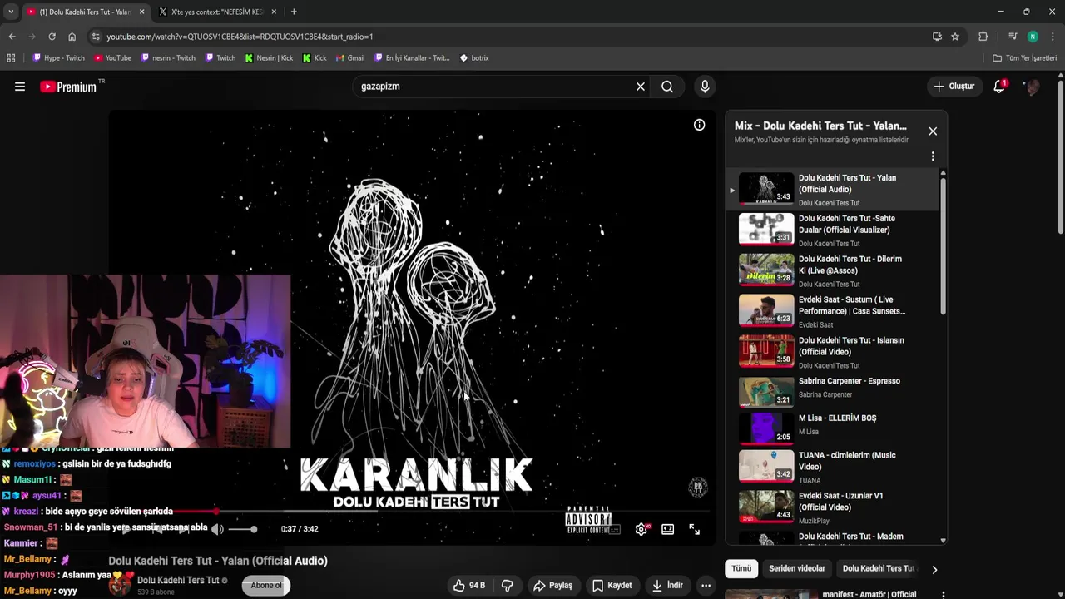Clear the search box text
Image resolution: width=1065 pixels, height=599 pixels.
[641, 87]
